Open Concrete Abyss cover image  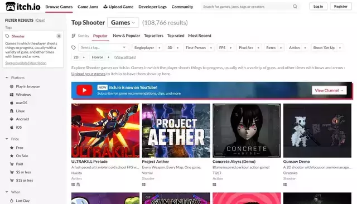tap(247, 130)
